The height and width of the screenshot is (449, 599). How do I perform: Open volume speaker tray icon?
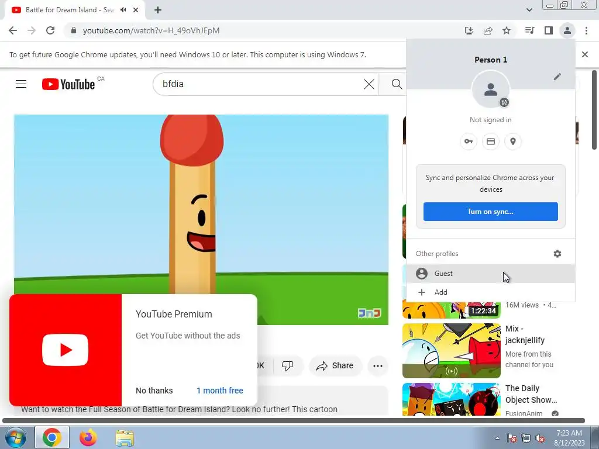tap(540, 438)
